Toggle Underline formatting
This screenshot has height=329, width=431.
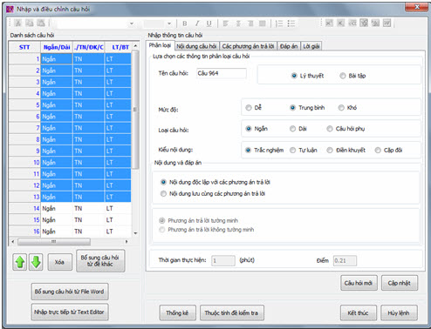(209, 23)
